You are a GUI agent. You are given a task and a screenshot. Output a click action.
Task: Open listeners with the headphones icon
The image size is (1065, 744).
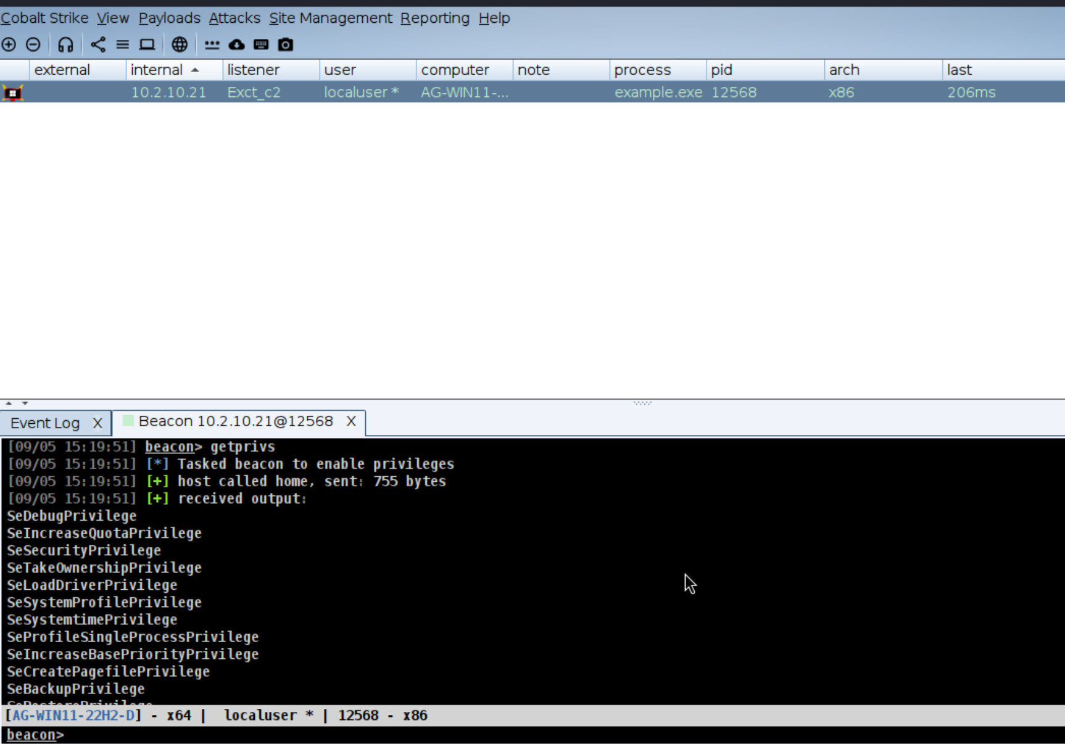(x=65, y=44)
